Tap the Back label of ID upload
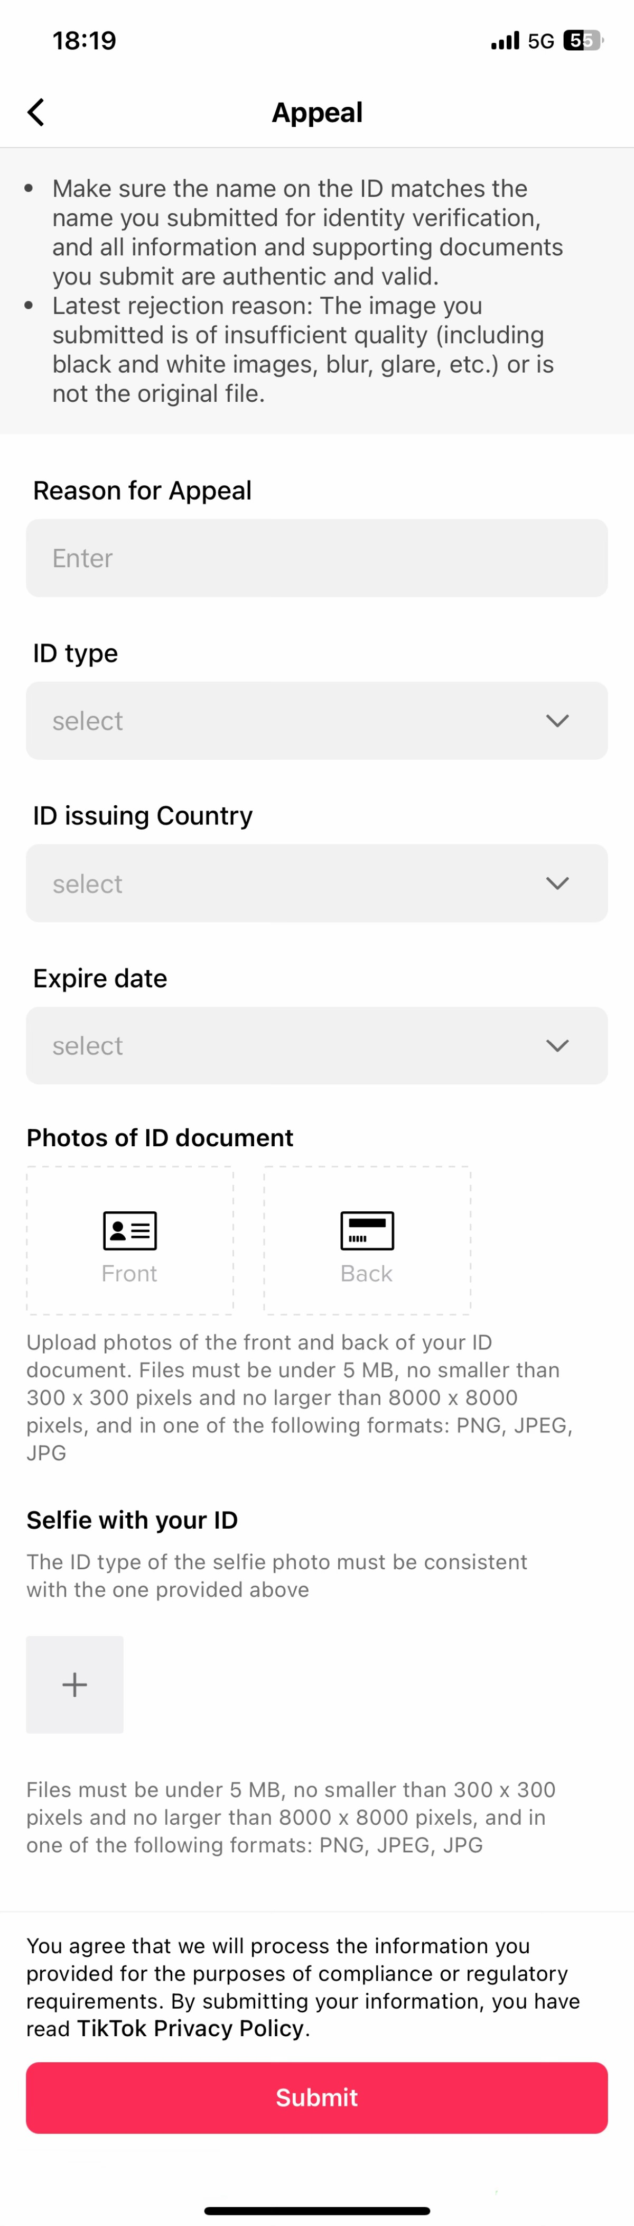634x2226 pixels. pos(367,1274)
